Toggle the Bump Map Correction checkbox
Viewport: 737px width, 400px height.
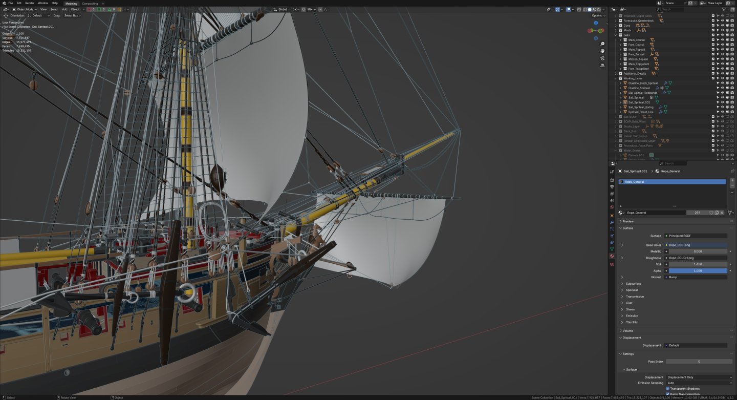[667, 394]
